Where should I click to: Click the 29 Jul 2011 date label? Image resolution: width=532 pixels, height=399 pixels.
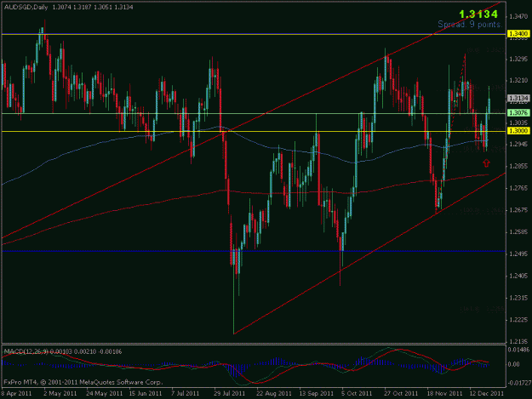(x=229, y=394)
